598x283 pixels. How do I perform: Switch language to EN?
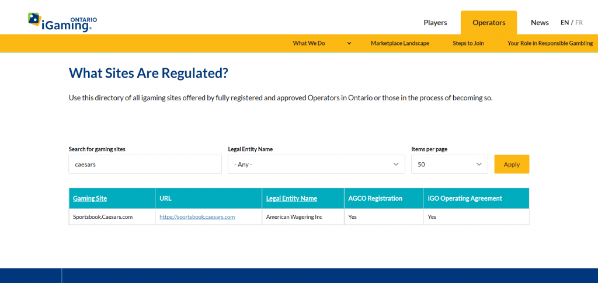[565, 23]
